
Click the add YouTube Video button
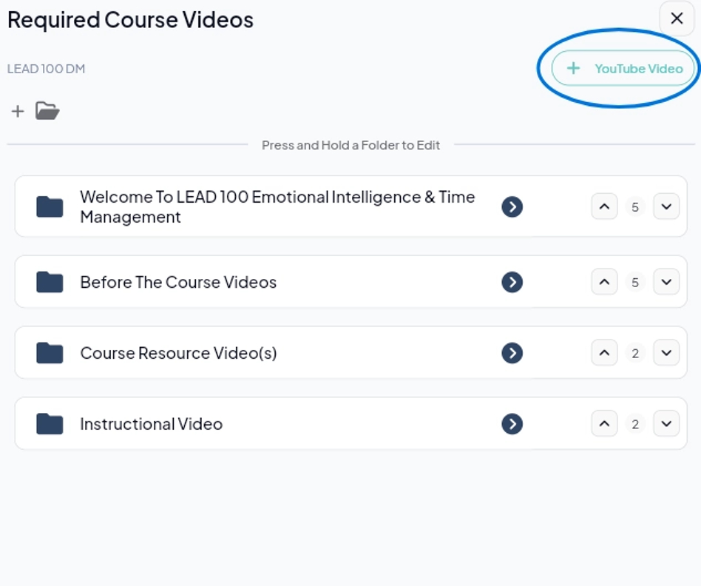[623, 69]
